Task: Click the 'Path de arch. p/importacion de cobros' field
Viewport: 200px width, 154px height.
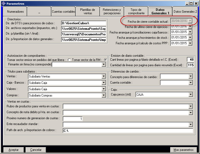Action: pos(128,131)
